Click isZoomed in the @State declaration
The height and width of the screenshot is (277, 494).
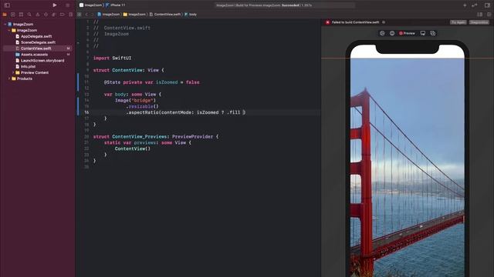point(167,82)
